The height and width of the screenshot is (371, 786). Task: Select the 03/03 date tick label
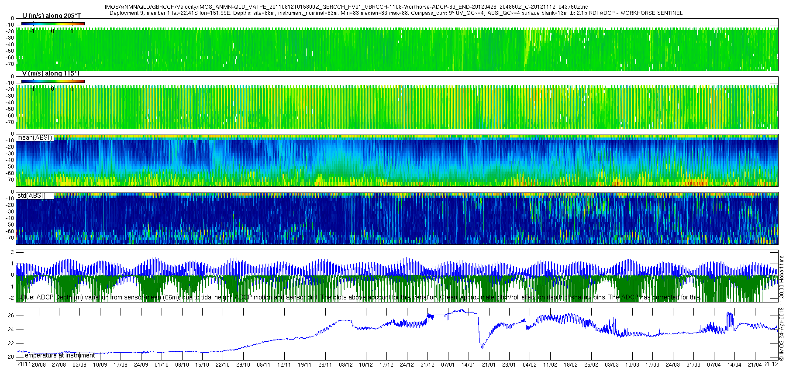coord(611,365)
